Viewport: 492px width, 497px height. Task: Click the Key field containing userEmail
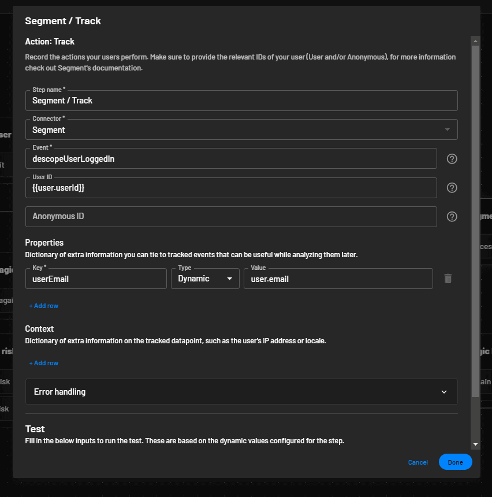pyautogui.click(x=95, y=279)
